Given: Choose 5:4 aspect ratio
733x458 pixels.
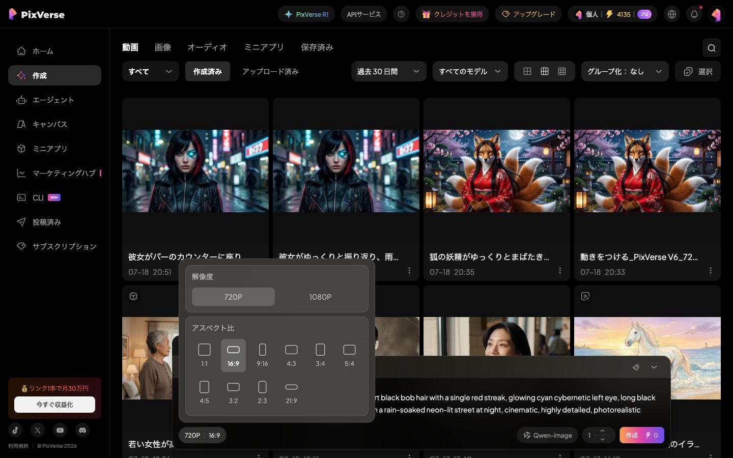Looking at the screenshot, I should (x=349, y=355).
